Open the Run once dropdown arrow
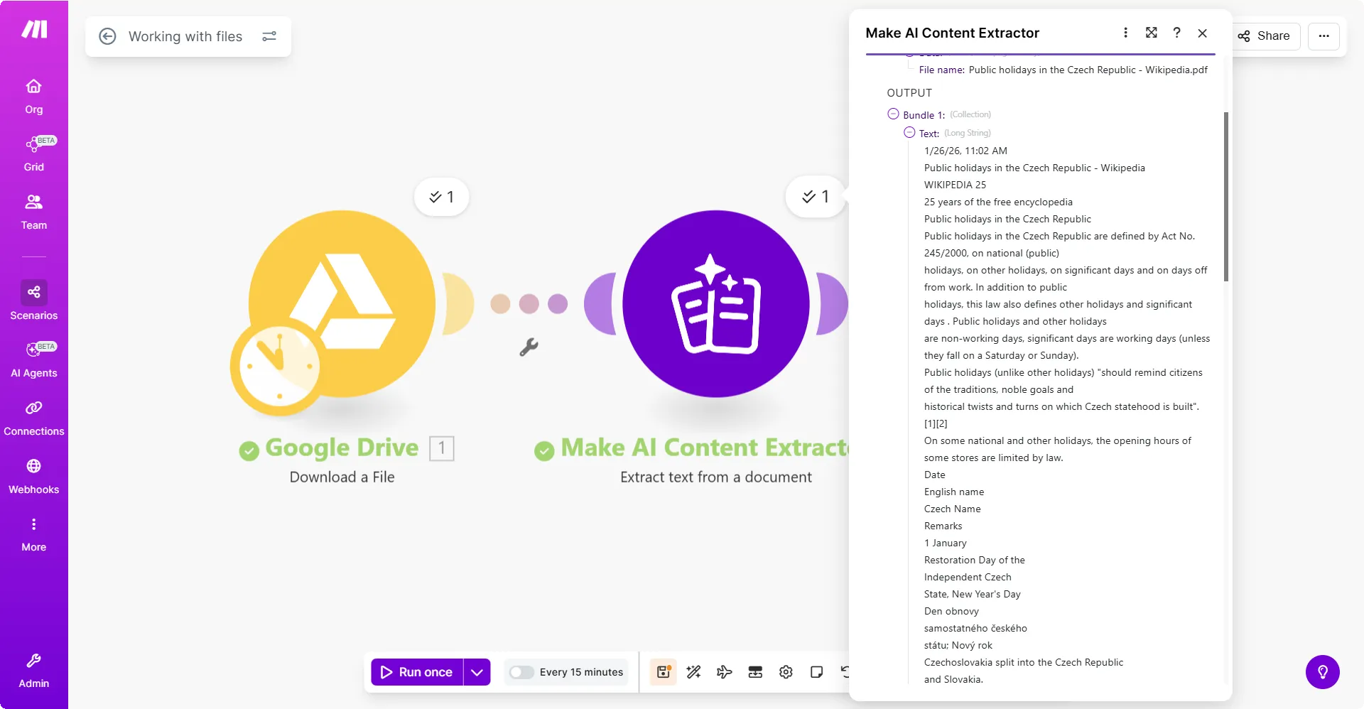Image resolution: width=1364 pixels, height=709 pixels. (477, 672)
